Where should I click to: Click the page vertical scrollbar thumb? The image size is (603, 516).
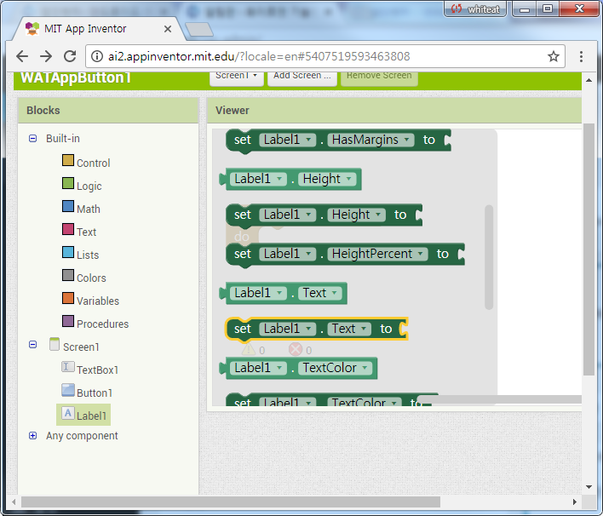pyautogui.click(x=589, y=249)
